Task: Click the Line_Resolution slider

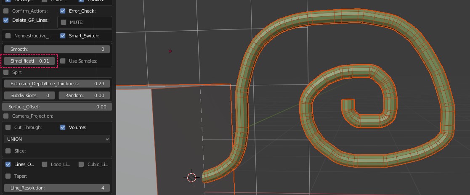Action: point(57,188)
